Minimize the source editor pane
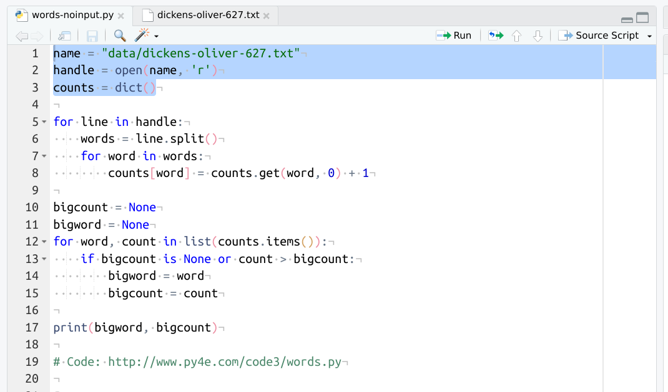Viewport: 668px width, 392px height. coord(627,19)
